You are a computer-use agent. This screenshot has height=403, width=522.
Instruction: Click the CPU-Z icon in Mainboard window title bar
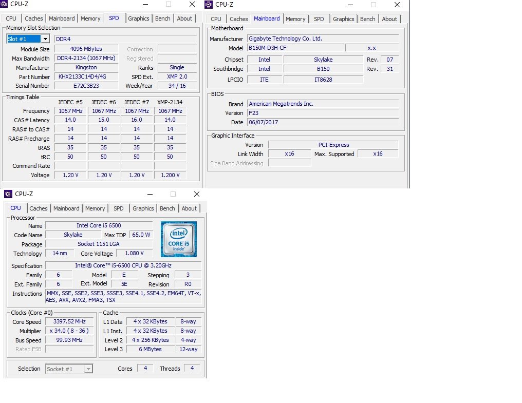(x=209, y=5)
